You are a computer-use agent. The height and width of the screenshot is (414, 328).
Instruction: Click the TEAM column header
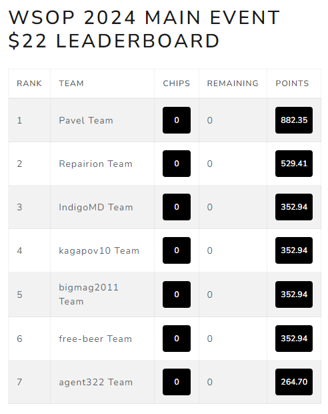tap(71, 83)
